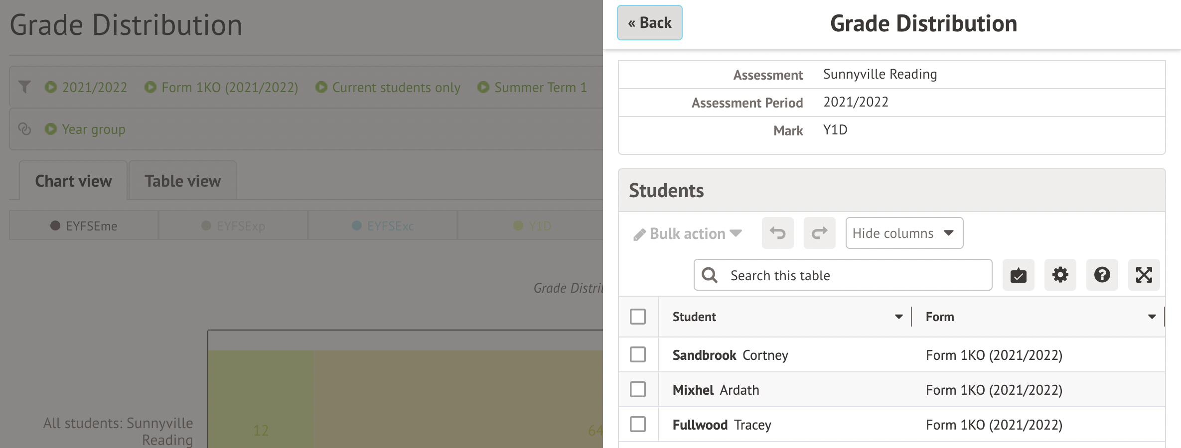Click the calendar check icon
Image resolution: width=1181 pixels, height=448 pixels.
1018,275
